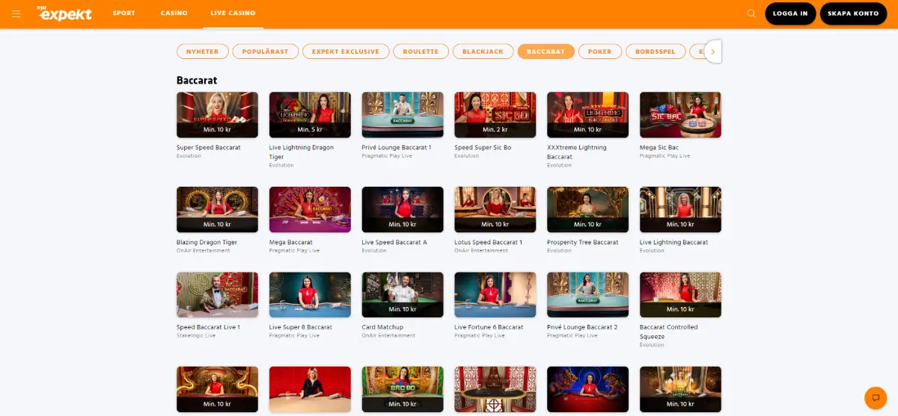The image size is (898, 416).
Task: Click the 'Prosperity Tree Baccarat' title text
Action: pos(583,243)
